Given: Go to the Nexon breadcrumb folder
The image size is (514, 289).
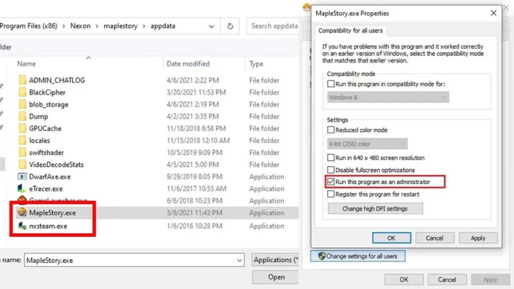Looking at the screenshot, I should [x=81, y=26].
